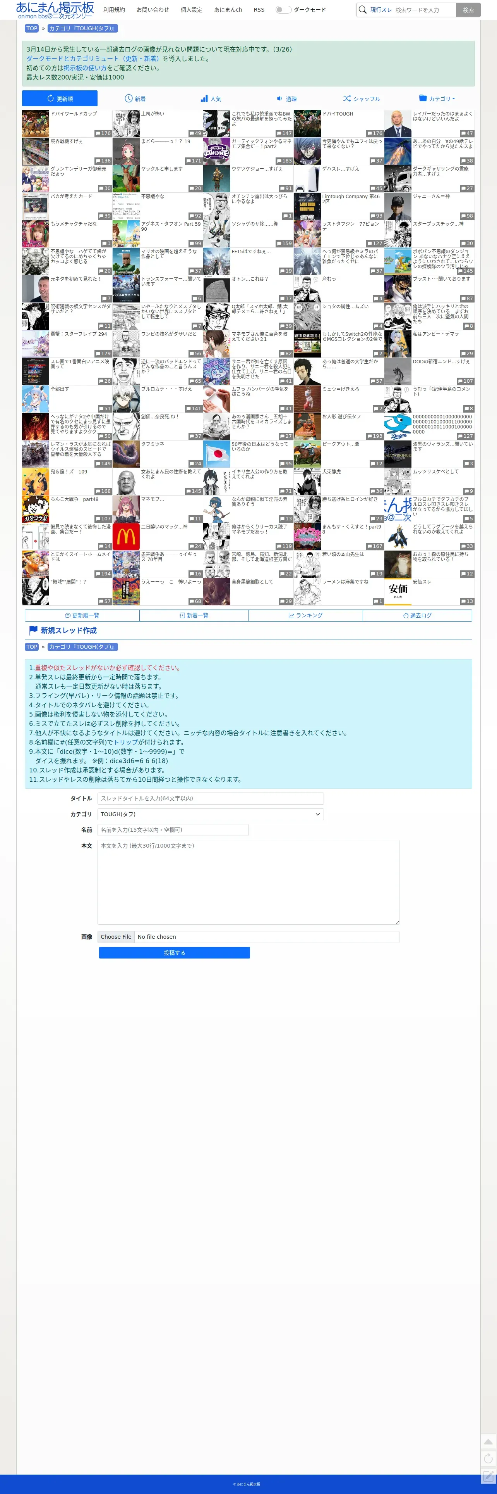The image size is (497, 1494).
Task: Follow the トリップ link in posting rules
Action: (126, 743)
